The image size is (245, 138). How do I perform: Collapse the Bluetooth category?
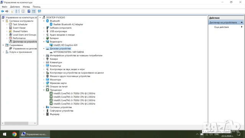[44, 21]
